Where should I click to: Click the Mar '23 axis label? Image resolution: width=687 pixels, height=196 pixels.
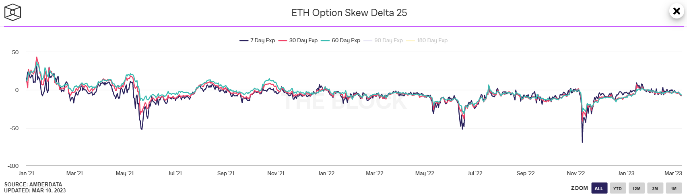coord(673,174)
